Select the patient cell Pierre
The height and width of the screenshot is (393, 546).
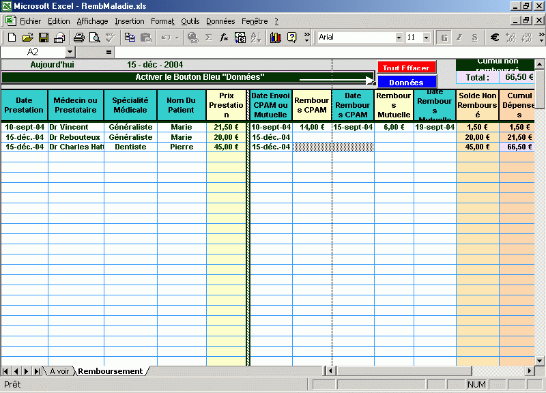(x=182, y=147)
